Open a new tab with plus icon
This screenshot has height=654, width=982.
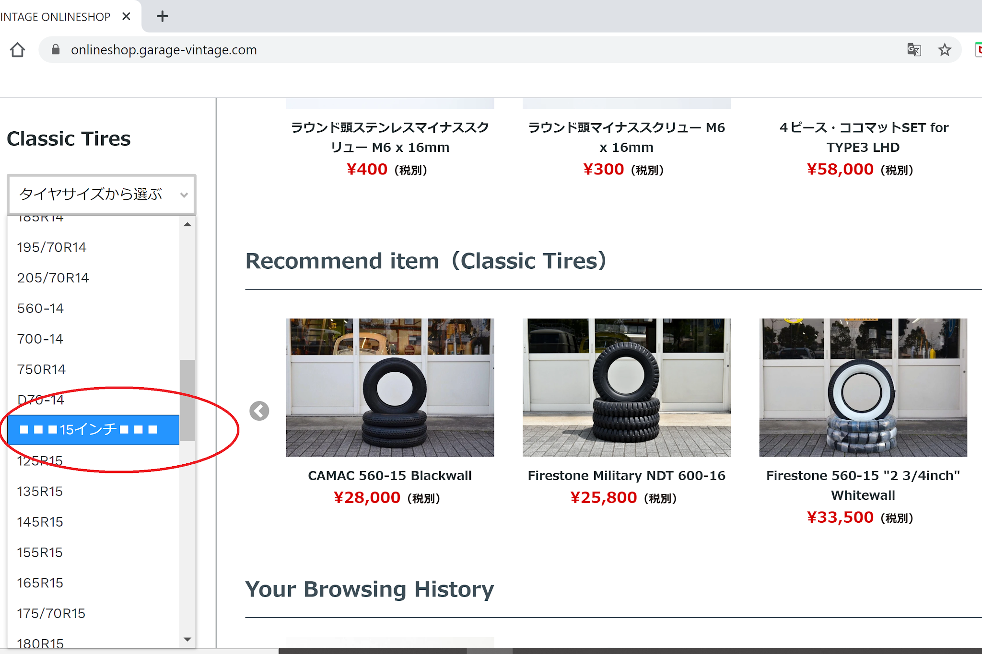pos(163,17)
